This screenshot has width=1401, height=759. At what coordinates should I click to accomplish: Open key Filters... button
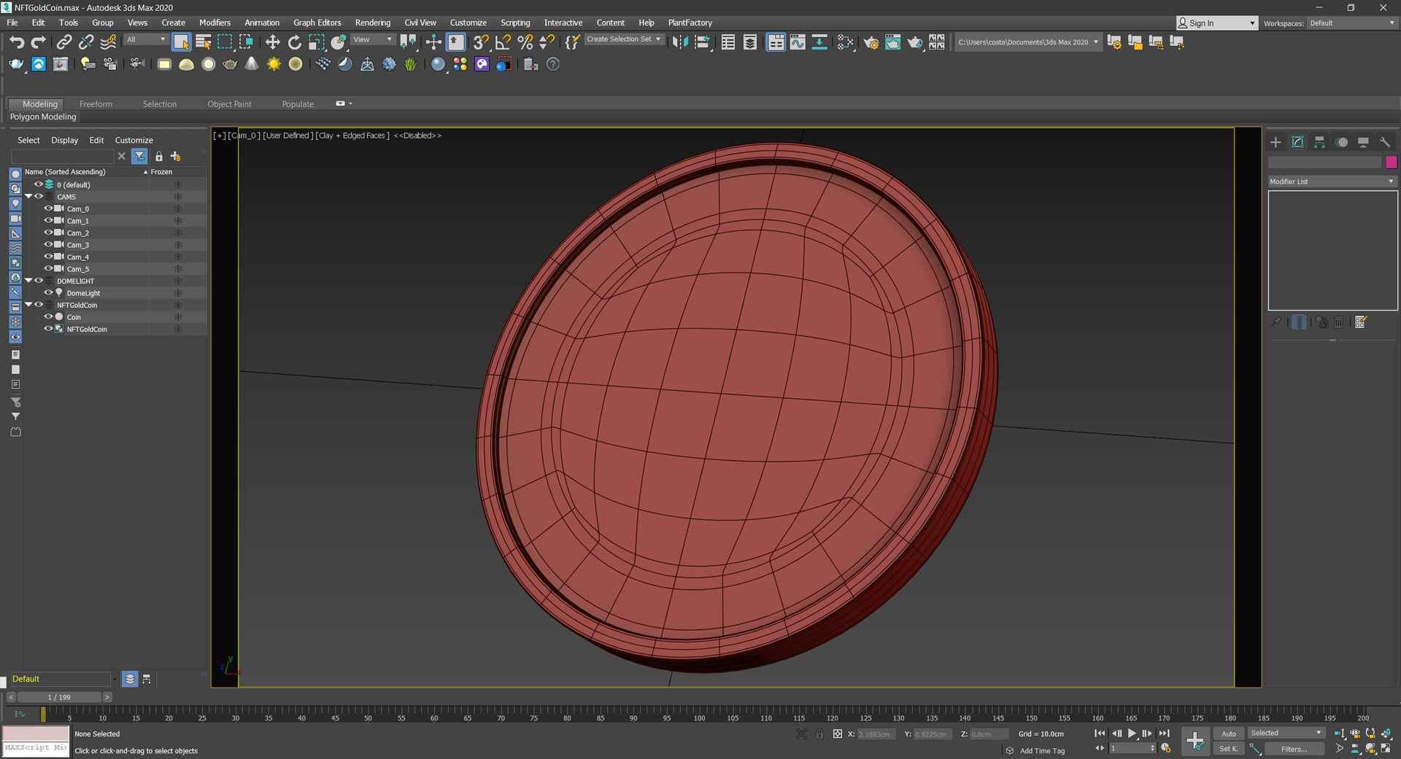click(1294, 749)
